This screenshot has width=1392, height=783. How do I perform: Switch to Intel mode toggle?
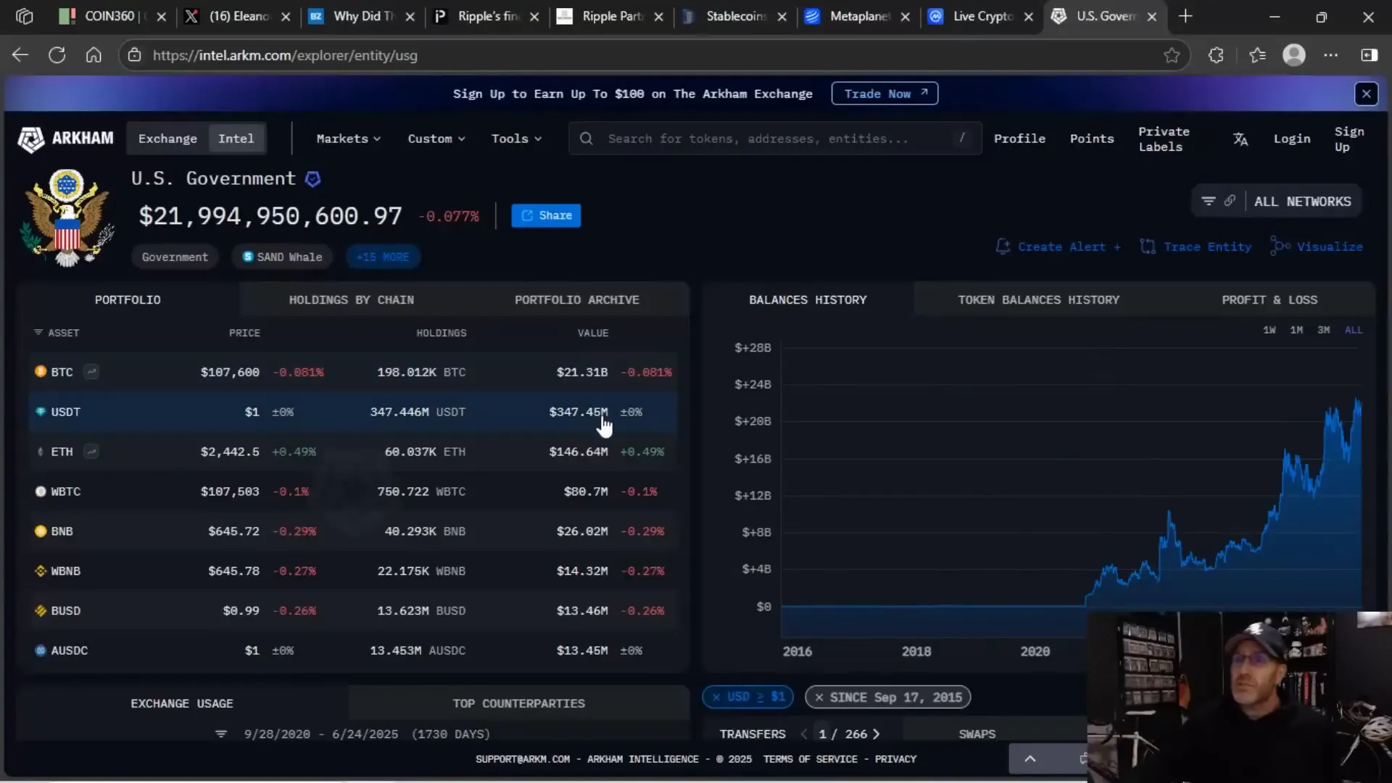pos(236,138)
